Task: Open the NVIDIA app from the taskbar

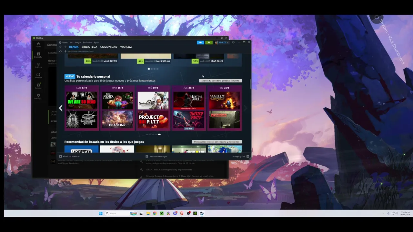Action: coord(195,213)
